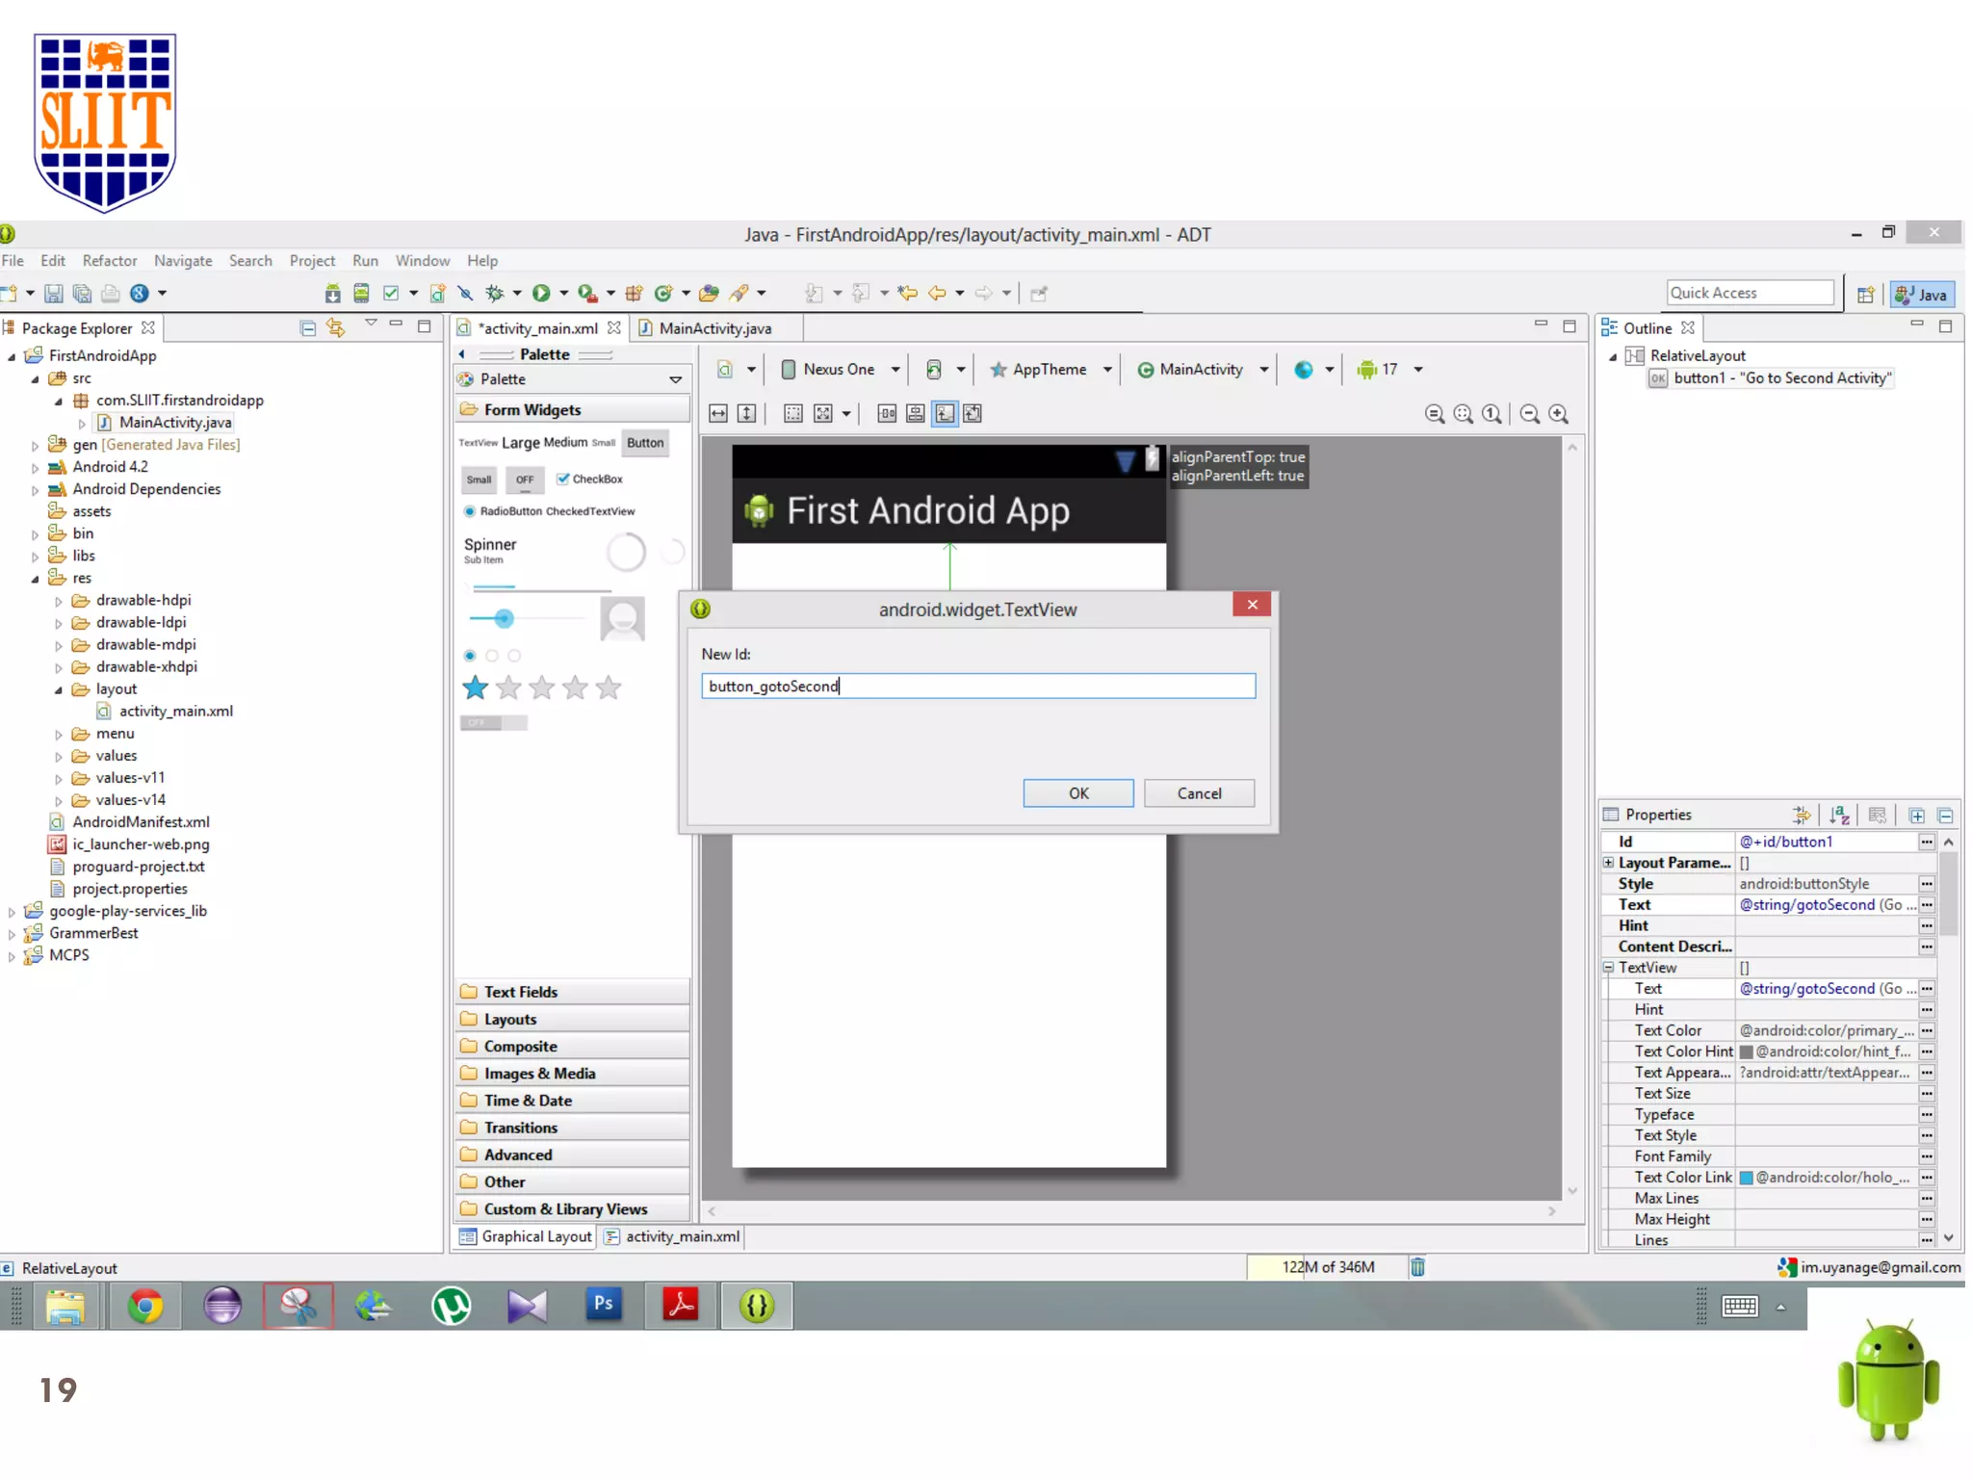Click the zoom in icon on canvas toolbar
Viewport: 1972px width, 1479px height.
pos(1558,414)
